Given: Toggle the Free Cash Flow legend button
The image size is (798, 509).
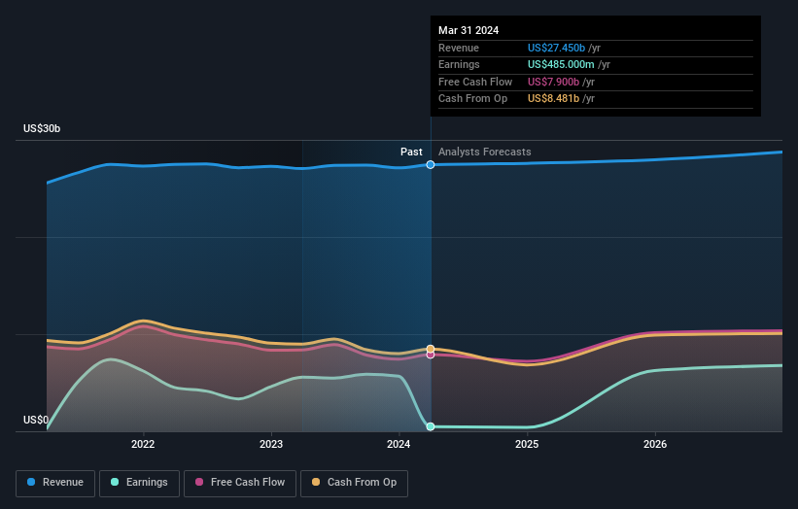Looking at the screenshot, I should pos(240,483).
